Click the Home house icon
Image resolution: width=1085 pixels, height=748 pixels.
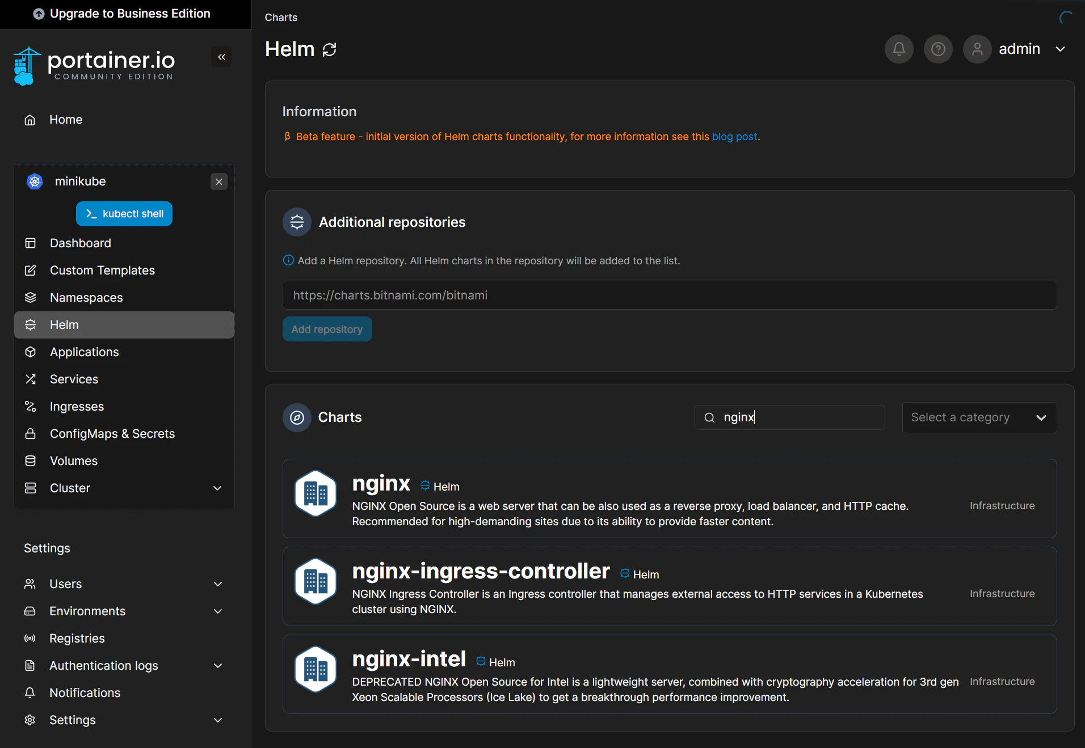coord(30,120)
